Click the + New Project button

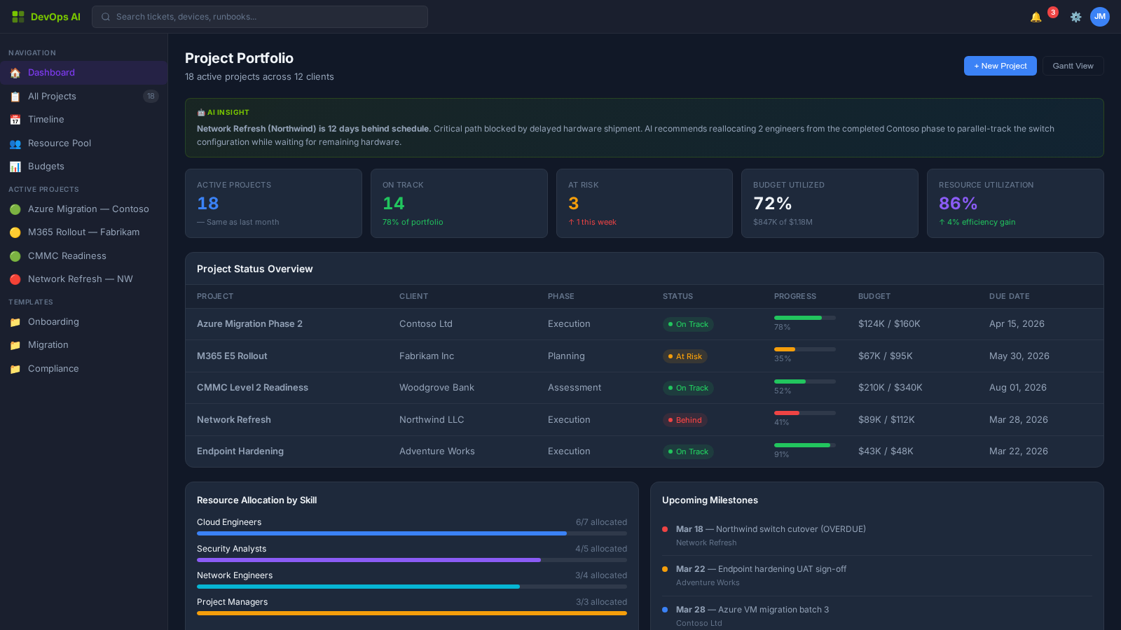(1000, 65)
